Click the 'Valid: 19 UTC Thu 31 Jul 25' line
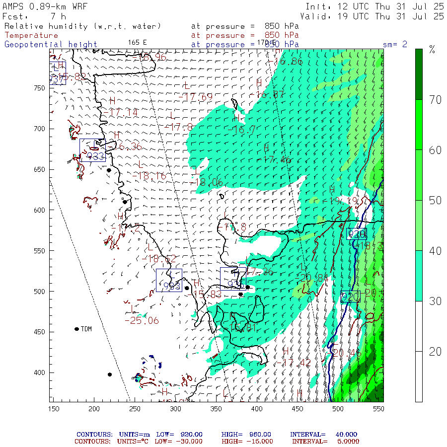Viewport: 447px width, 447px height. tap(372, 16)
